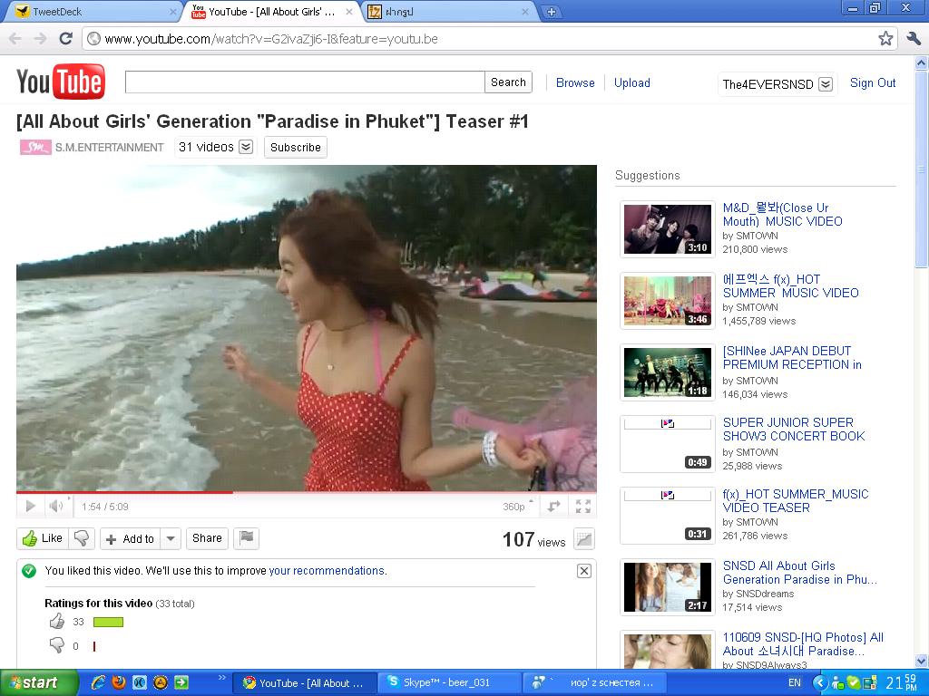Expand the video player size icon
This screenshot has width=929, height=696.
pyautogui.click(x=554, y=507)
